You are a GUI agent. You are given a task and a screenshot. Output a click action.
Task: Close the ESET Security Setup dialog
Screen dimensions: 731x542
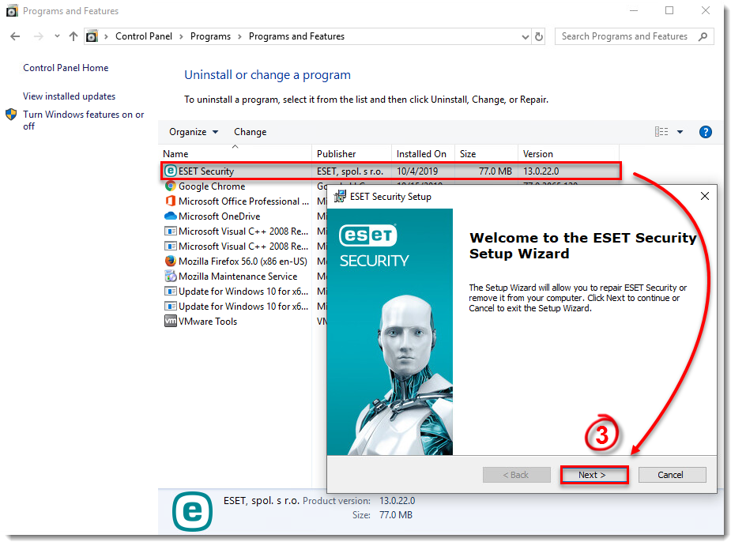(x=705, y=196)
